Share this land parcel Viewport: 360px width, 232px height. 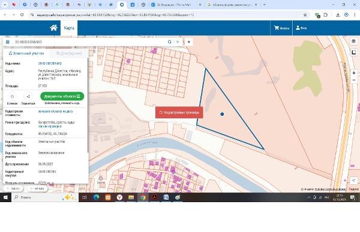(x=28, y=96)
